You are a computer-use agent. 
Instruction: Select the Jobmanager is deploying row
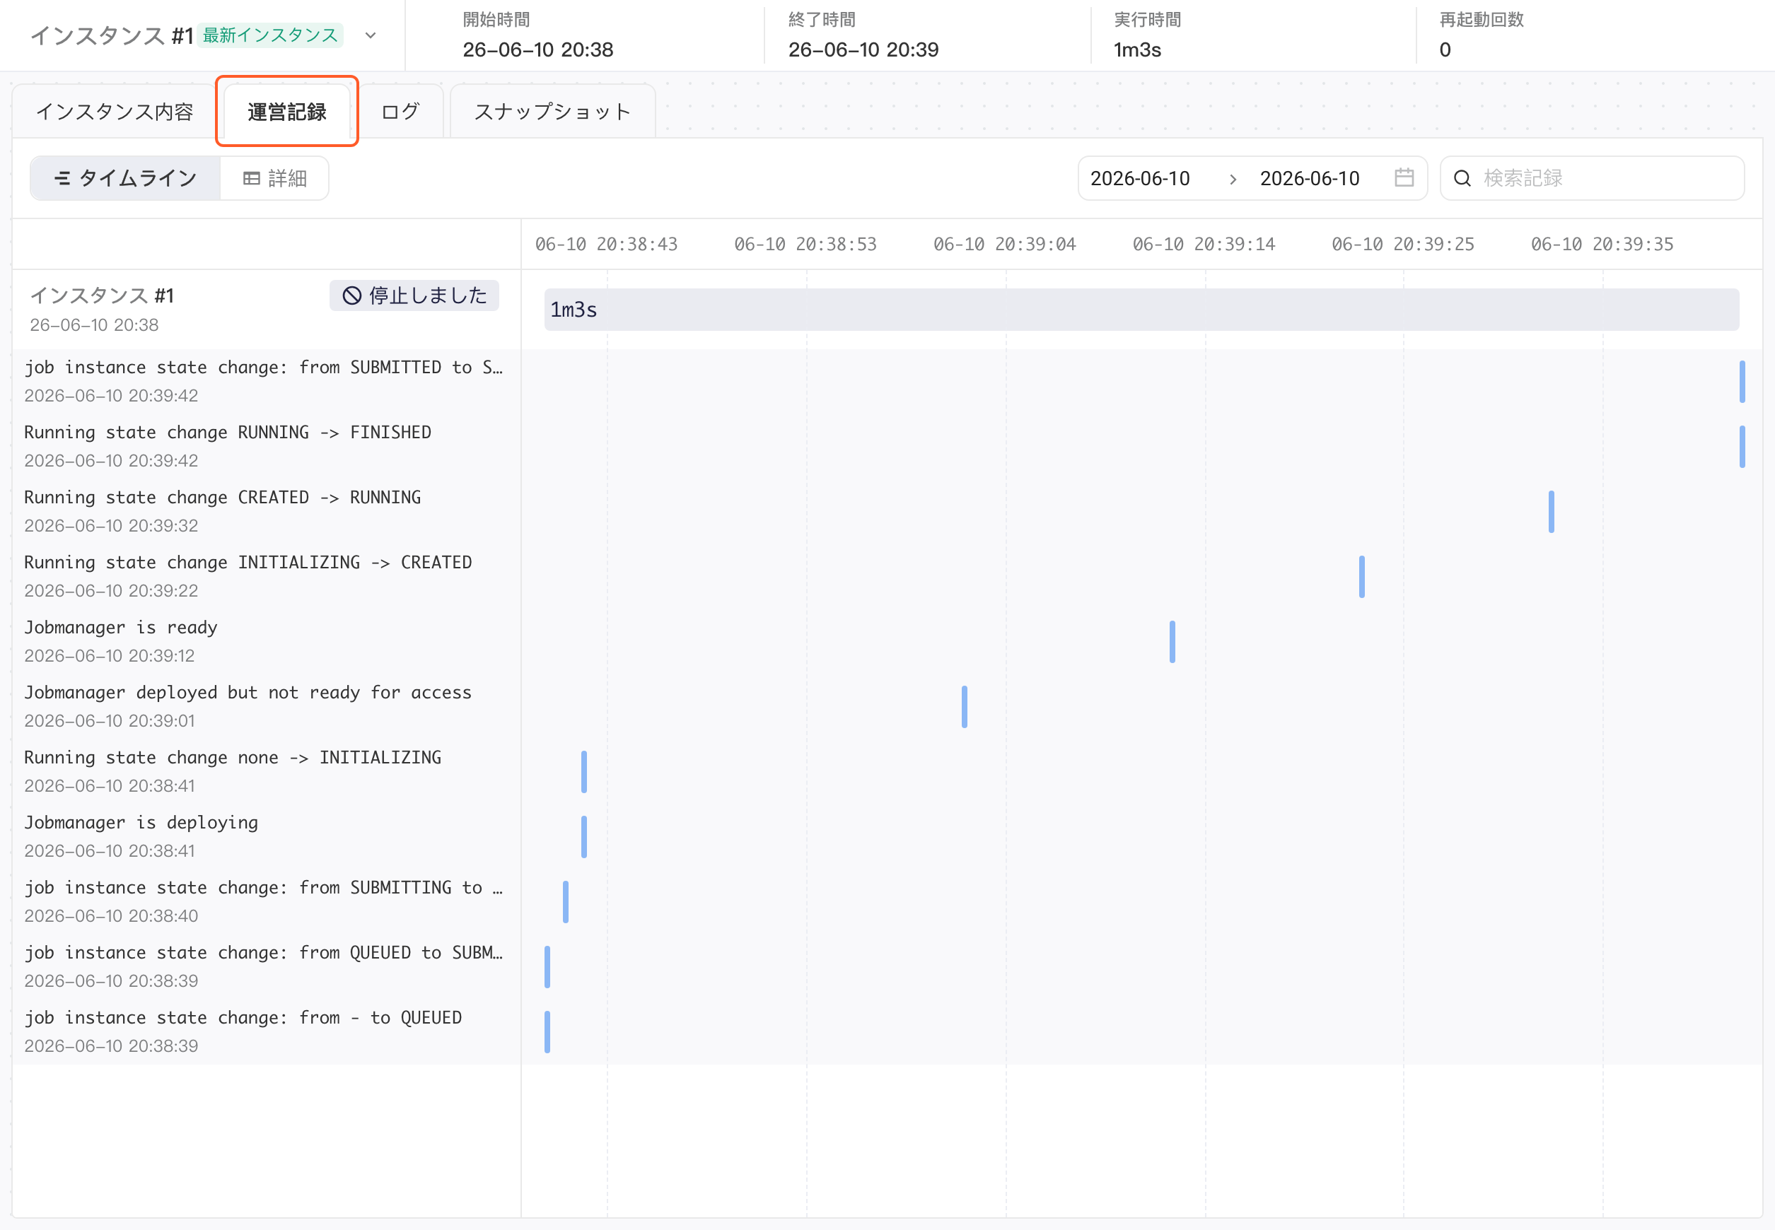point(266,836)
